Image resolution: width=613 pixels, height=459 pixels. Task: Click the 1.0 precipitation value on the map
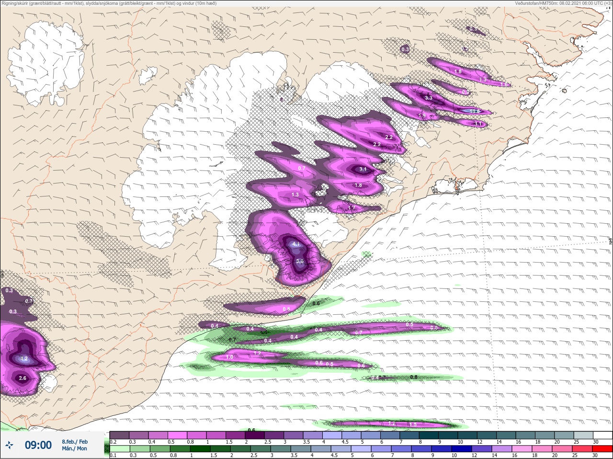229,357
